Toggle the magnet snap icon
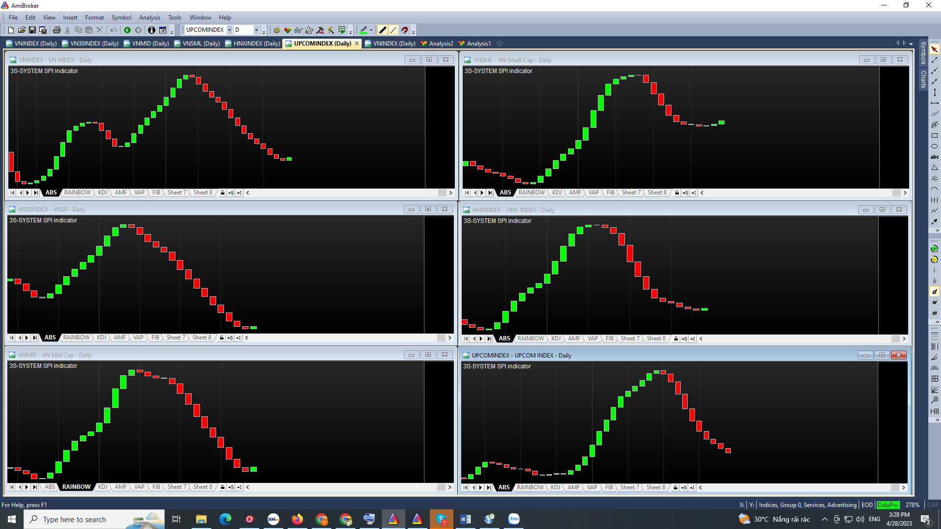941x529 pixels. pyautogui.click(x=404, y=30)
